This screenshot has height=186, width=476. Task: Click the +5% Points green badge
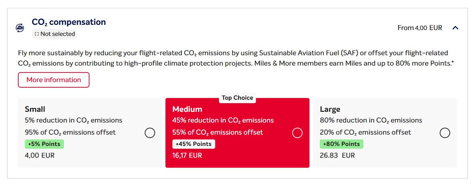(x=44, y=144)
